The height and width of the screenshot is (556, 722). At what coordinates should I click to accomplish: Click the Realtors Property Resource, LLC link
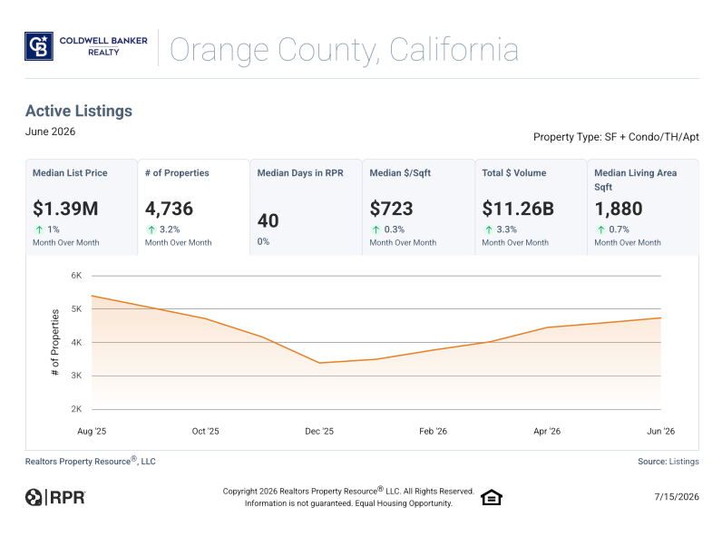[x=91, y=461]
